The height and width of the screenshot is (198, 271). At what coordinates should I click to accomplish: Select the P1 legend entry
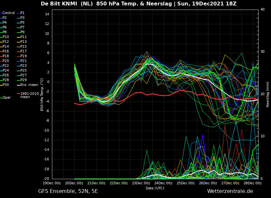(x=22, y=13)
